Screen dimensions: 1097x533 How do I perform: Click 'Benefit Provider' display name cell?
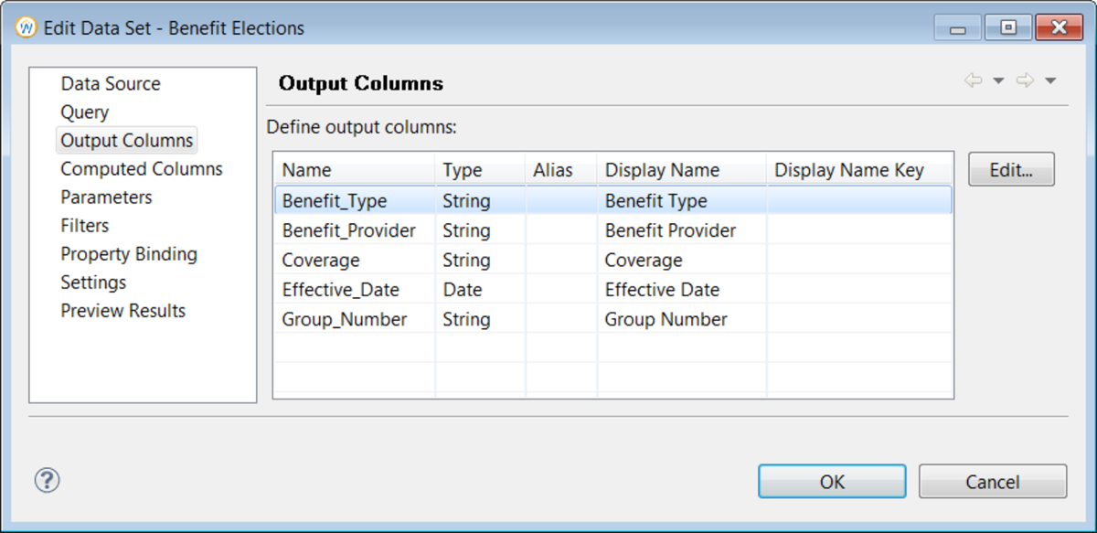682,230
